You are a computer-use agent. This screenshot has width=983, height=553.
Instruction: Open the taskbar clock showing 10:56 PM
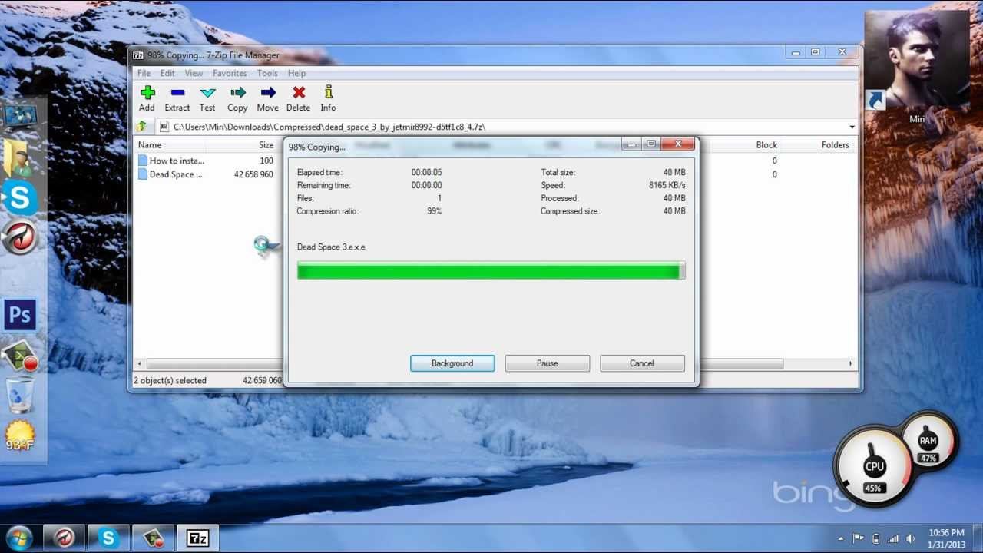946,538
